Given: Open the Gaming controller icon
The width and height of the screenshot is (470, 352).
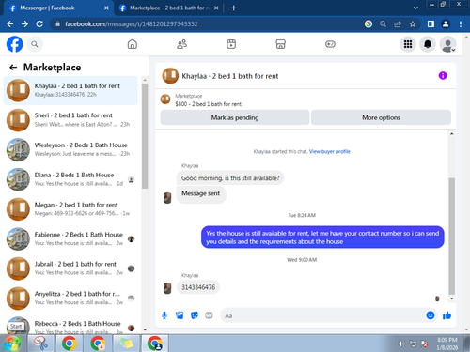Looking at the screenshot, I should (330, 44).
